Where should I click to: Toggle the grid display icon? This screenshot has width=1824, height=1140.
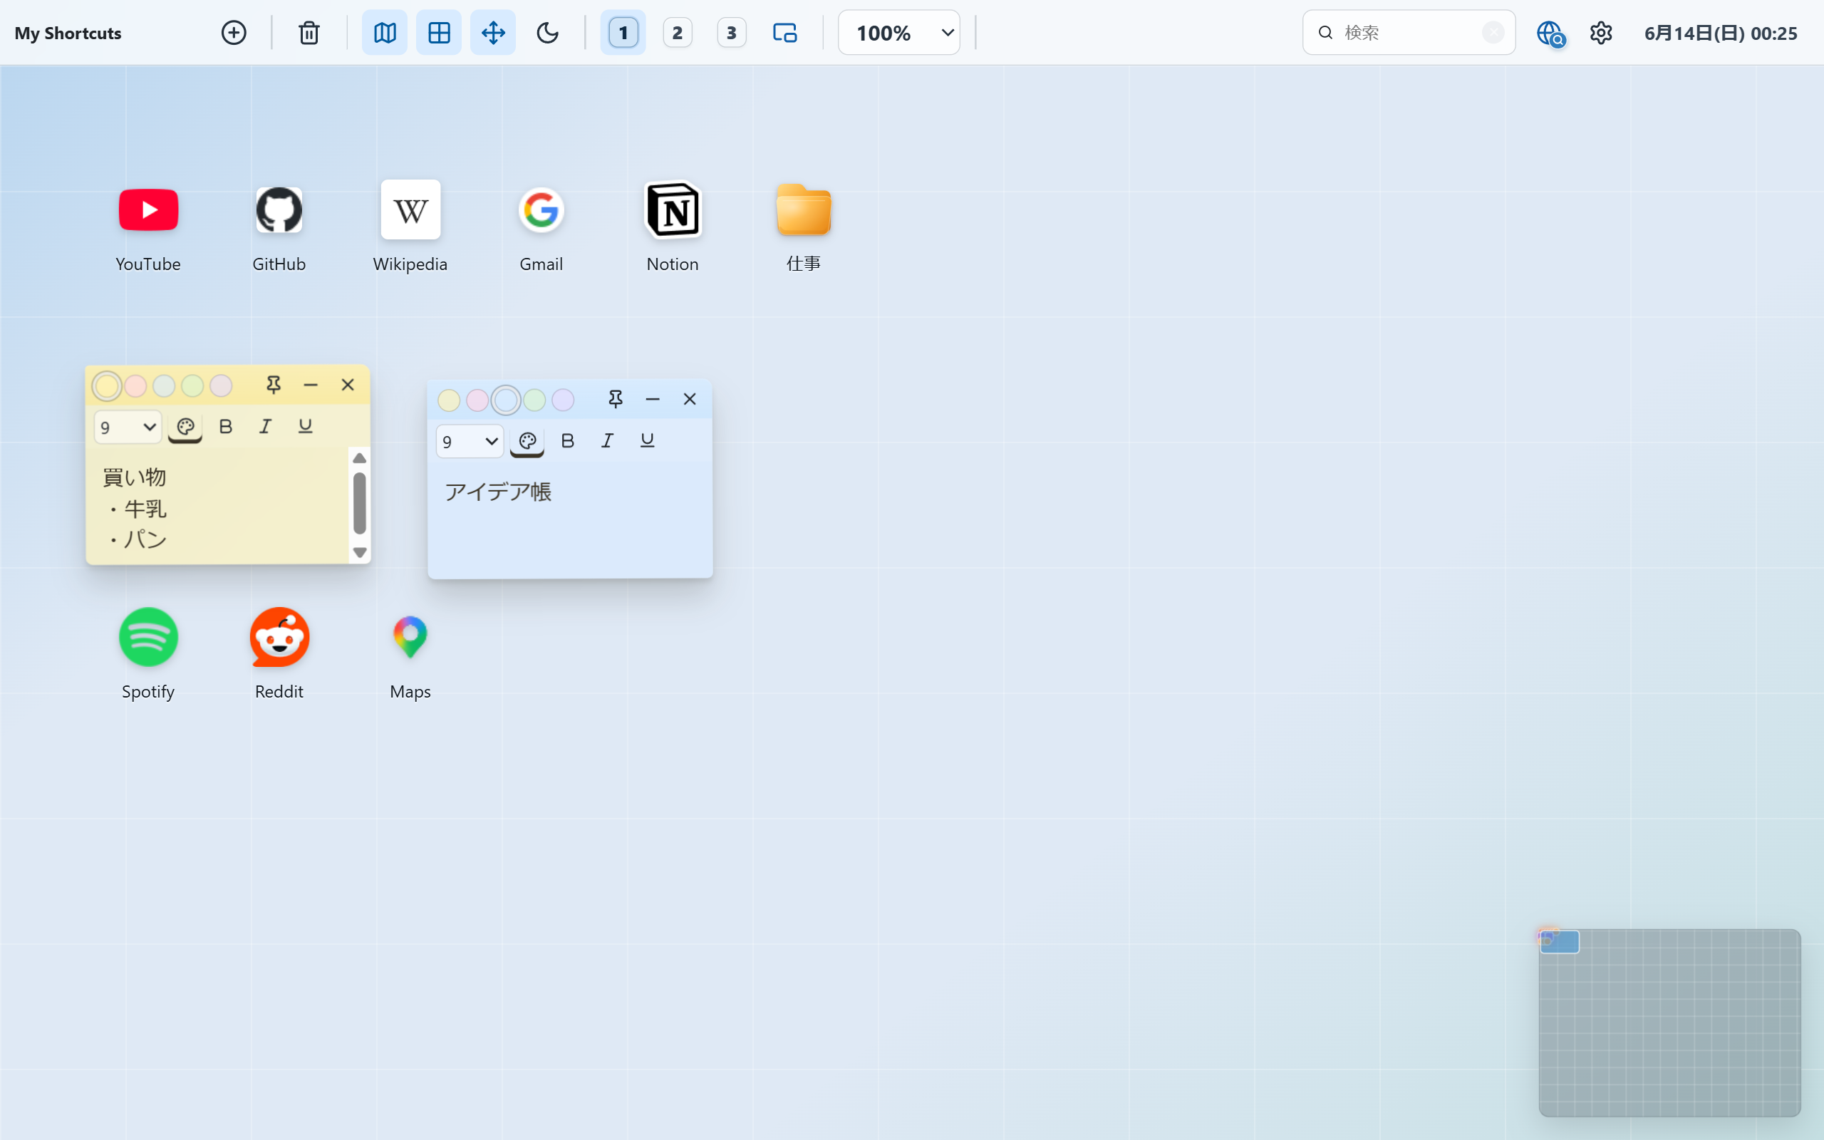pyautogui.click(x=439, y=33)
